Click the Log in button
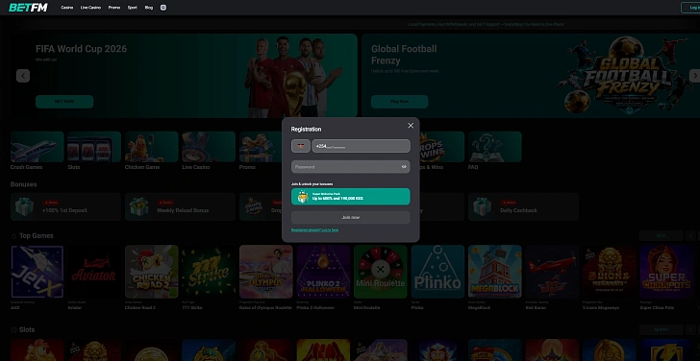Image resolution: width=700 pixels, height=361 pixels. pyautogui.click(x=690, y=8)
